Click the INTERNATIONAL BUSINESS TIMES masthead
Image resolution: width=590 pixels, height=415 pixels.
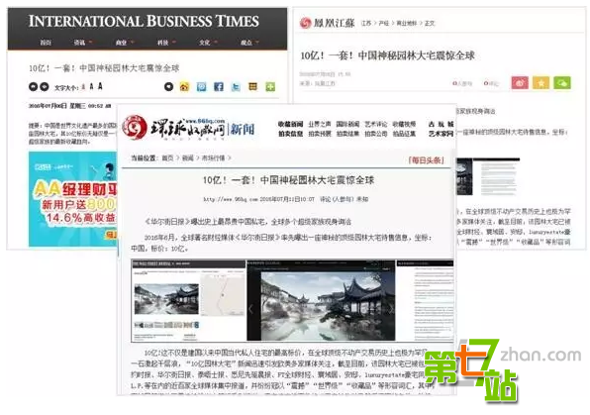click(144, 21)
